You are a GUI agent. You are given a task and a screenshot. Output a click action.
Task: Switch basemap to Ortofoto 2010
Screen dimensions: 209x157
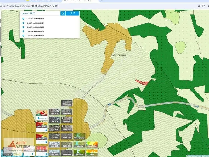coord(67,136)
